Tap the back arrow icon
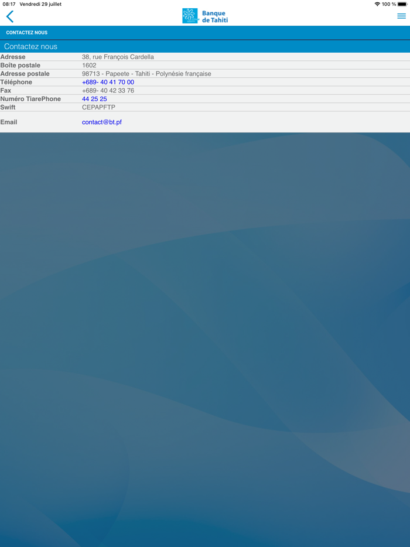This screenshot has height=547, width=410. [10, 16]
